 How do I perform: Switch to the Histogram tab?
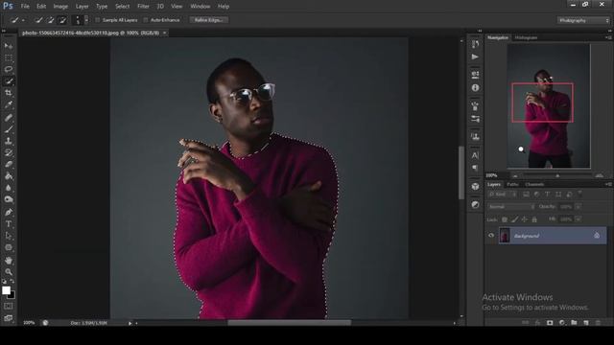coord(526,37)
